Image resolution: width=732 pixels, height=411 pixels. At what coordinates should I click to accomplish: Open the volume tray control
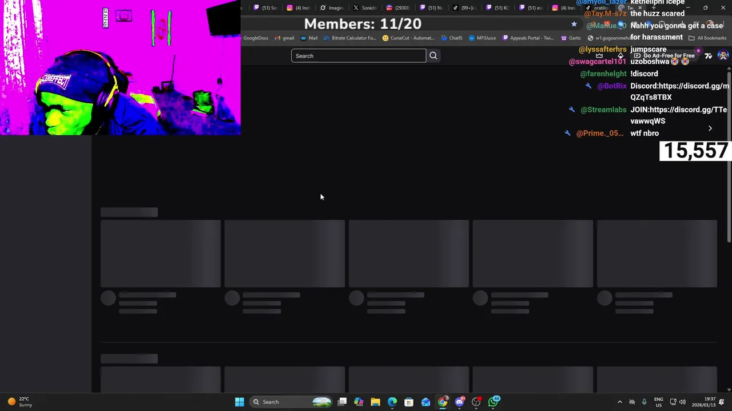point(682,402)
